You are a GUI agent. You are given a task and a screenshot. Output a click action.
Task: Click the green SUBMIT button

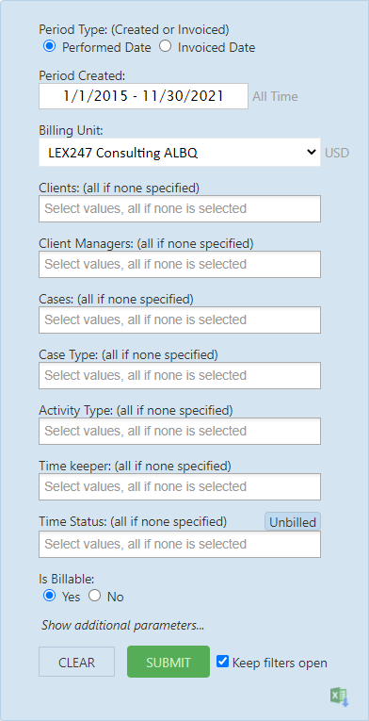168,662
